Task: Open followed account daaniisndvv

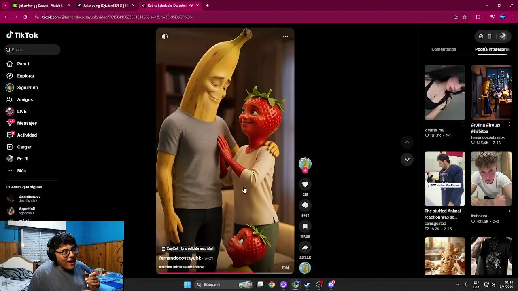Action: (x=29, y=198)
